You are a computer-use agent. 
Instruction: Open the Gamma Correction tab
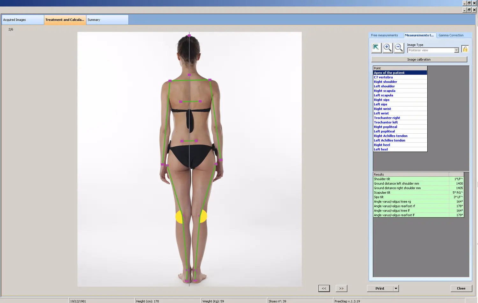(x=451, y=35)
